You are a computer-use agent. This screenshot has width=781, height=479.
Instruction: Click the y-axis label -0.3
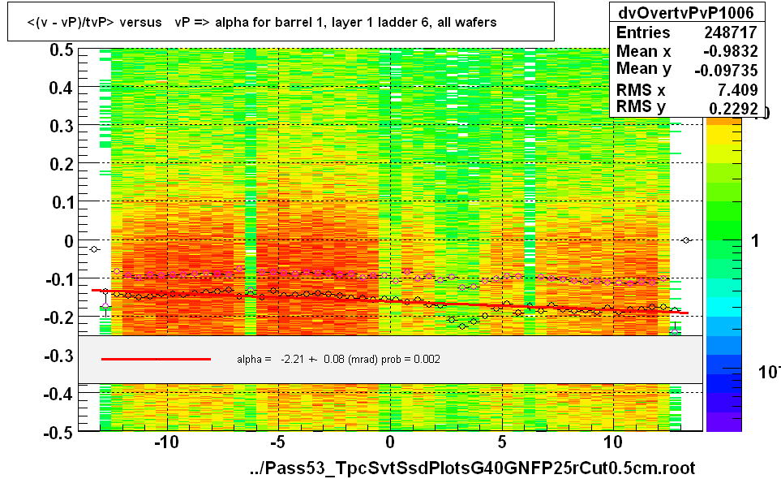pos(58,356)
